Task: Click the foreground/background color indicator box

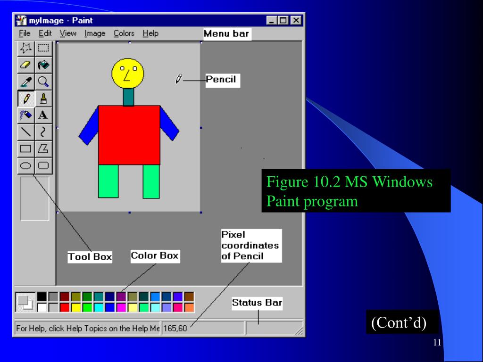Action: click(25, 302)
